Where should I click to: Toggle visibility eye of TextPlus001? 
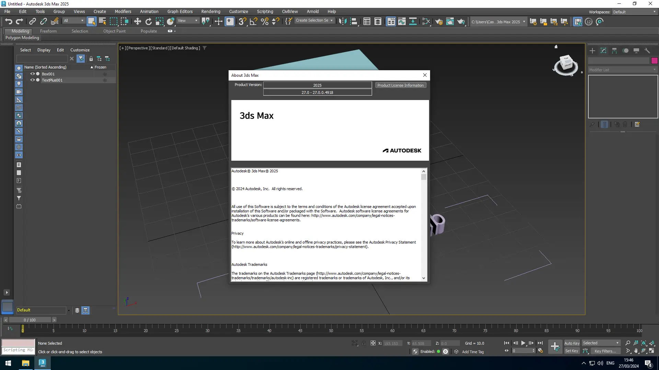[33, 80]
